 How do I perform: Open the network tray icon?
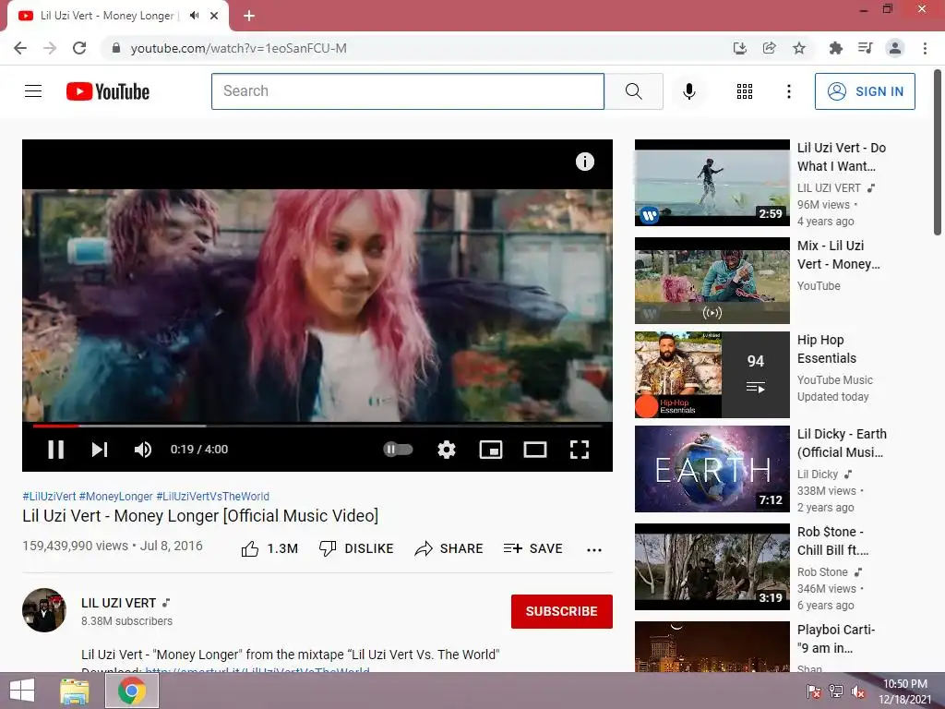point(836,691)
